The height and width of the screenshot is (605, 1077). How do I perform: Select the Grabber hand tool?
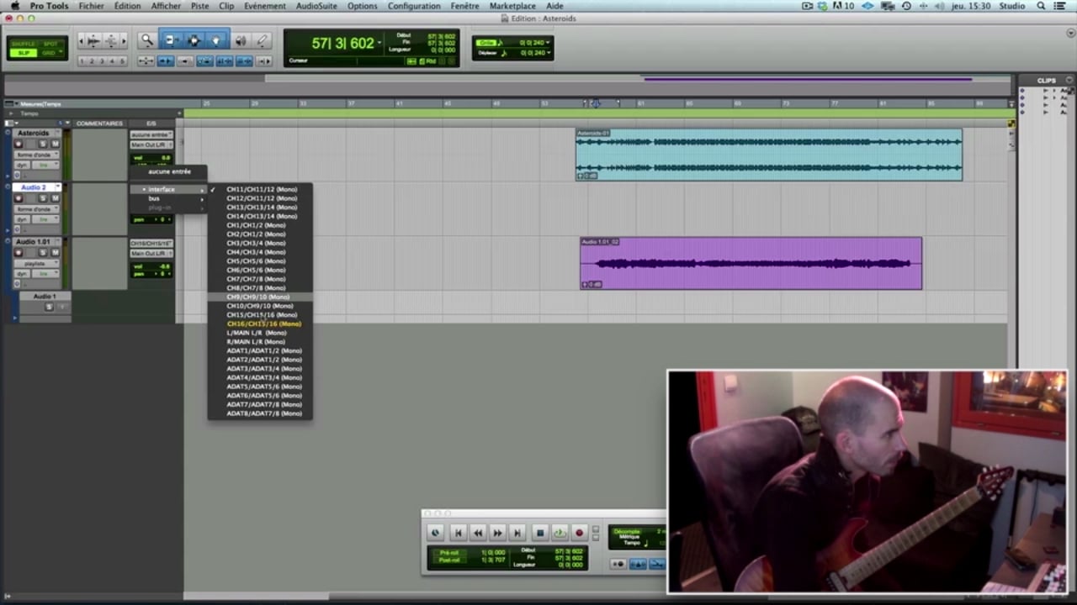click(x=215, y=40)
